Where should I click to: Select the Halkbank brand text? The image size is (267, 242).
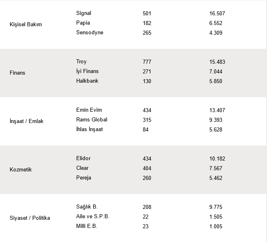(87, 81)
